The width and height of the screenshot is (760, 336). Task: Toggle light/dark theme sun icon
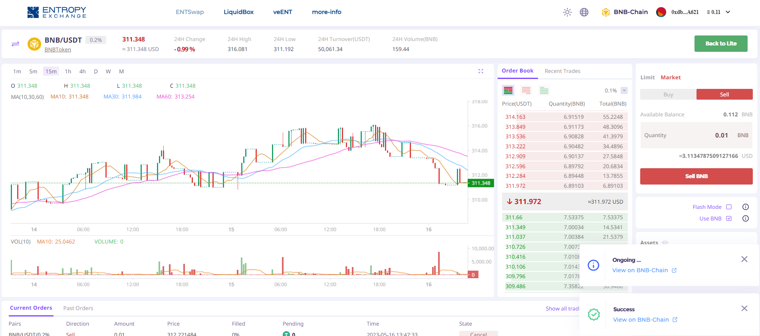point(567,12)
